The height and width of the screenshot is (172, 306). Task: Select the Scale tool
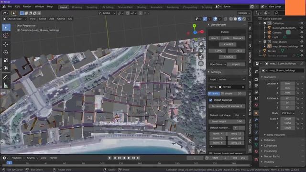pos(6,60)
